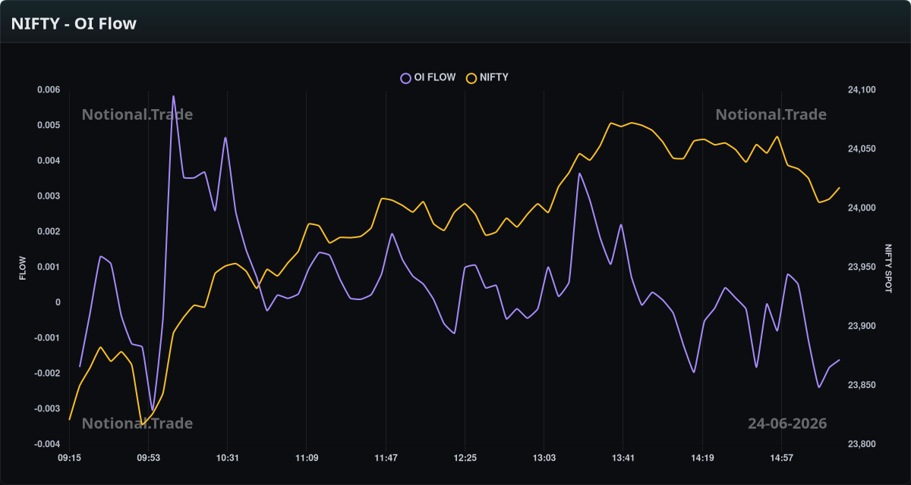Click the -0.002 flow axis value
Image resolution: width=911 pixels, height=485 pixels.
[47, 374]
